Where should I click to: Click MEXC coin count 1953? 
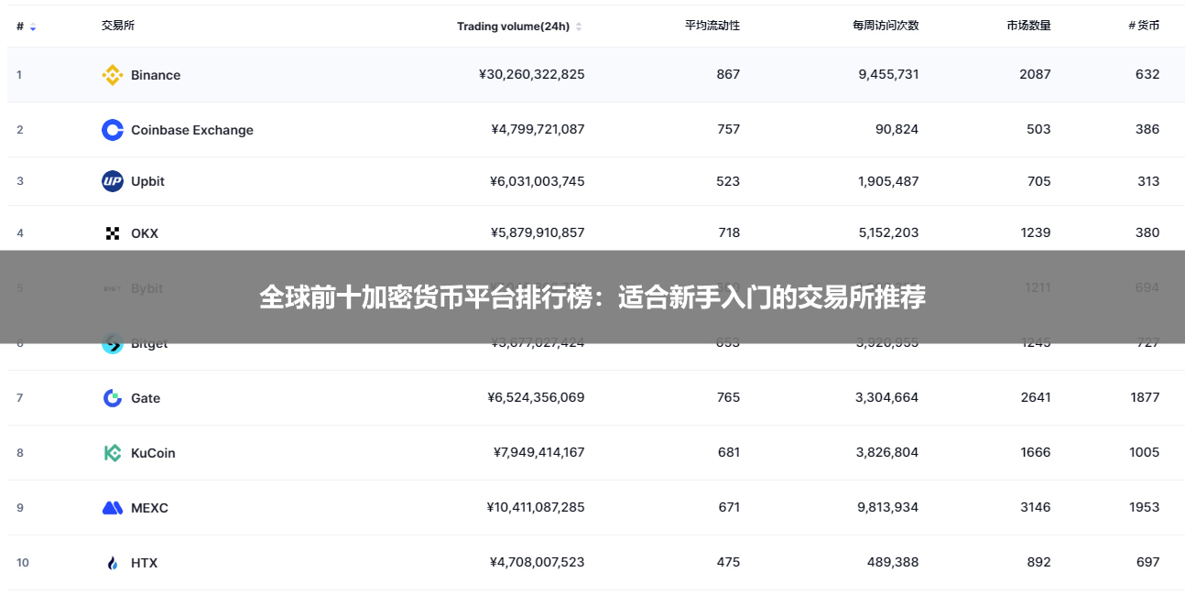click(1145, 507)
